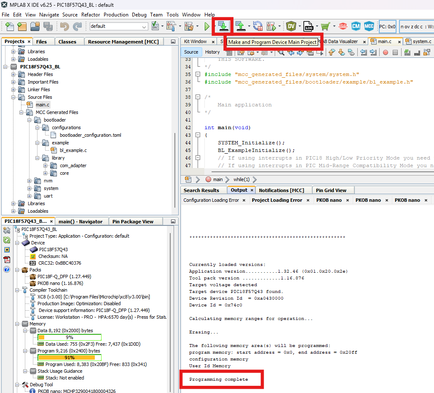This screenshot has width=434, height=393.
Task: Click the green Run Project arrow
Action: (207, 27)
